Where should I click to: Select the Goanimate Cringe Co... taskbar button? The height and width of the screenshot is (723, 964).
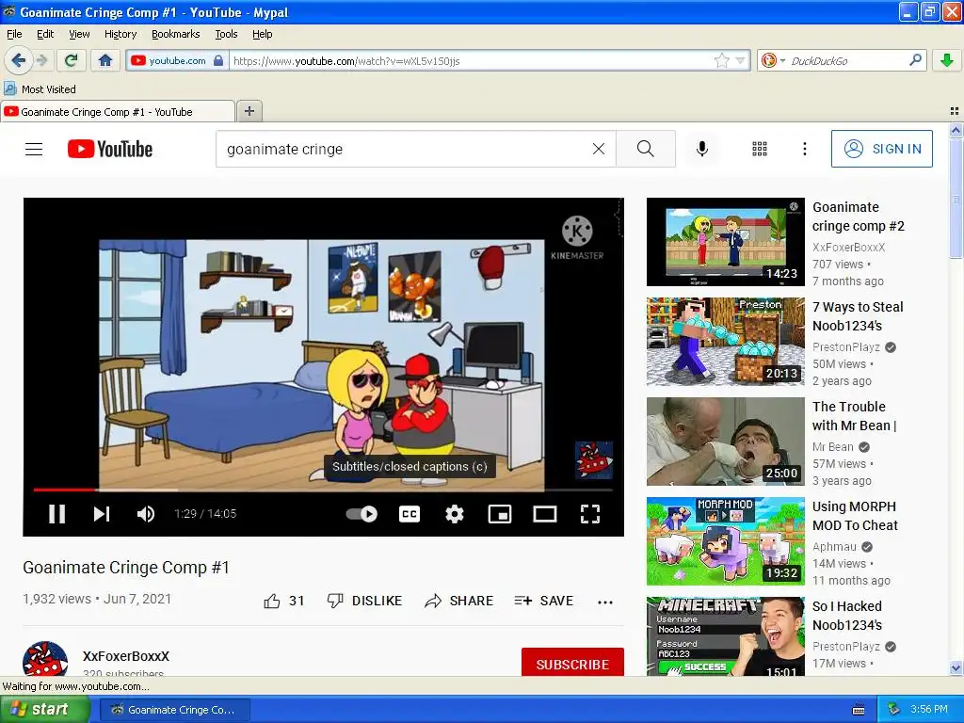174,710
